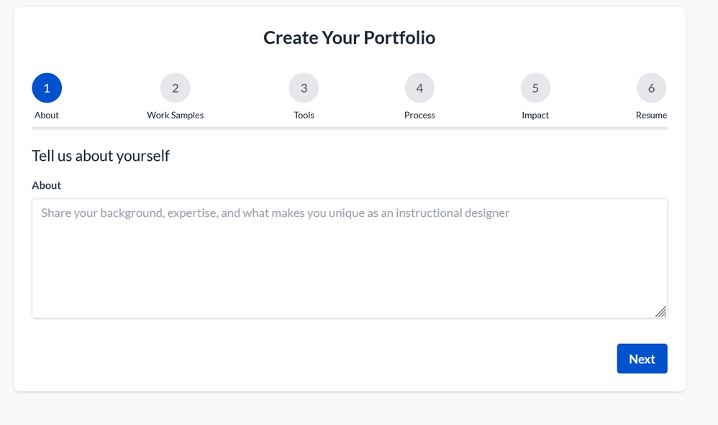718x425 pixels.
Task: Select the Process step label
Action: [x=419, y=115]
